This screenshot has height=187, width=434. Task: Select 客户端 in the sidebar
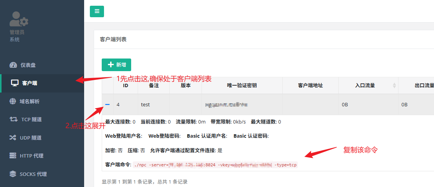tap(42, 83)
